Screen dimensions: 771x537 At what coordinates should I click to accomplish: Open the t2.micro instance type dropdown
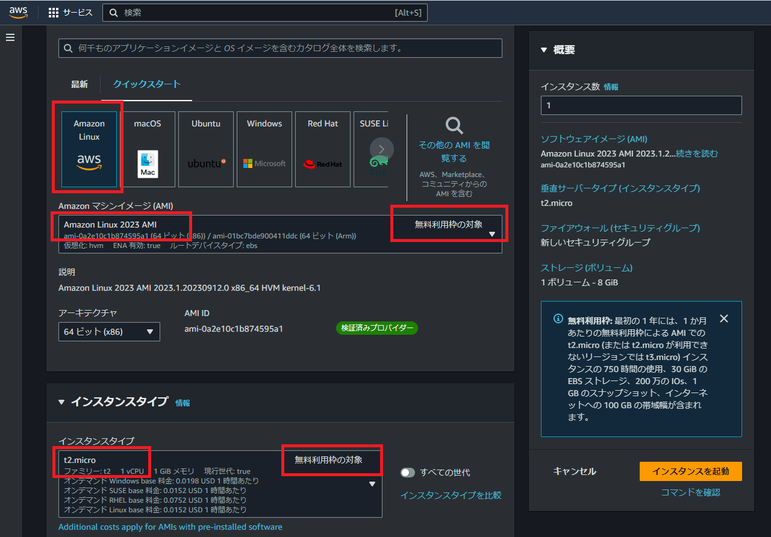click(220, 484)
